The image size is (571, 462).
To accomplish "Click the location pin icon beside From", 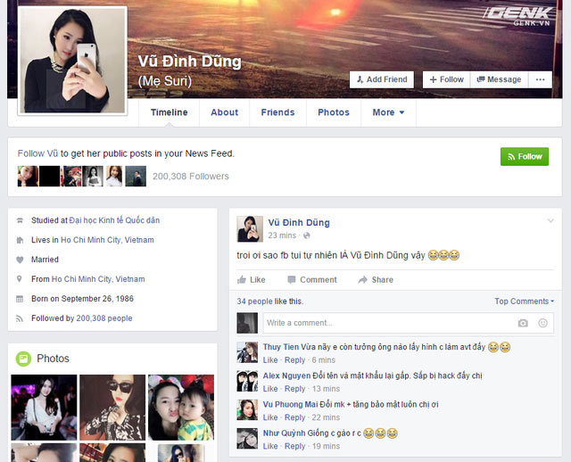I will [x=20, y=279].
